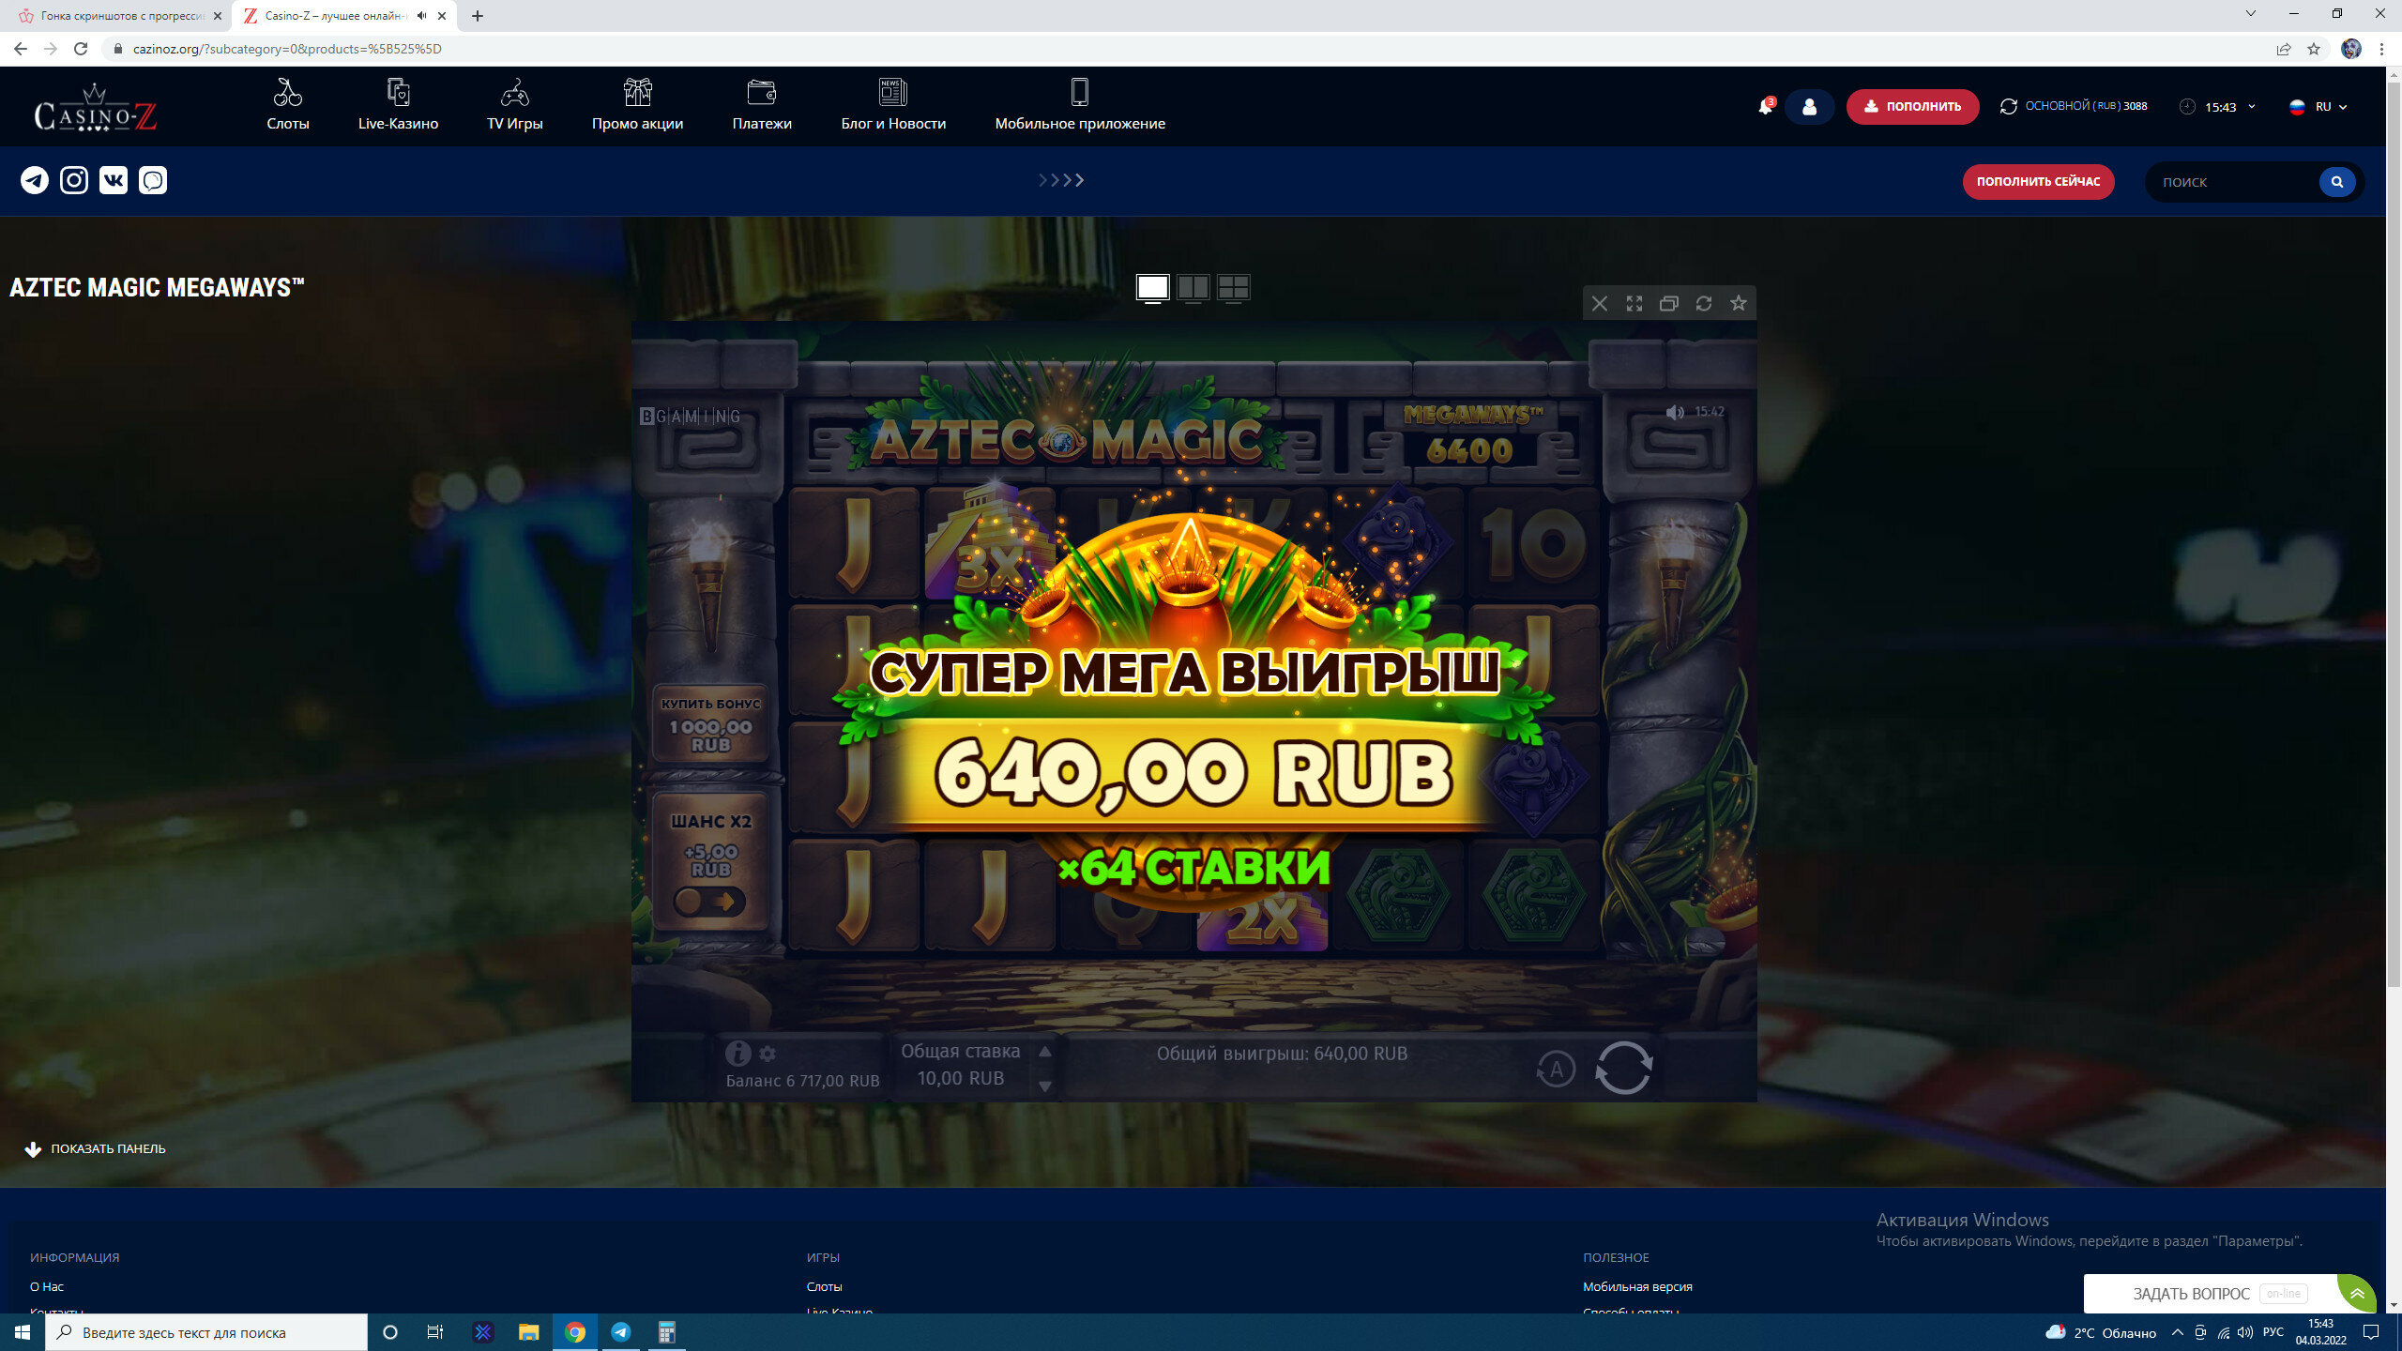The width and height of the screenshot is (2402, 1351).
Task: Expand game to fullscreen
Action: click(1634, 303)
